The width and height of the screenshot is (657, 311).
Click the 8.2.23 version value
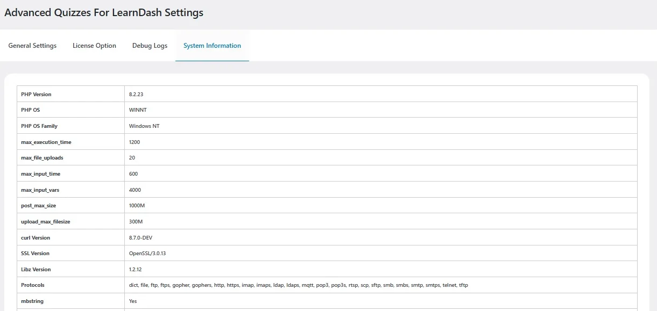136,94
